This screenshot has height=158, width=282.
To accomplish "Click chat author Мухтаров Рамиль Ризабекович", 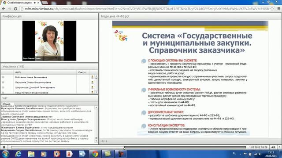I will (22, 108).
